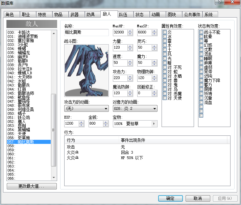Viewport: 241px width, 205px height.
Task: Open the 宝物 selector arrow for 夏枯草
Action: click(x=154, y=124)
